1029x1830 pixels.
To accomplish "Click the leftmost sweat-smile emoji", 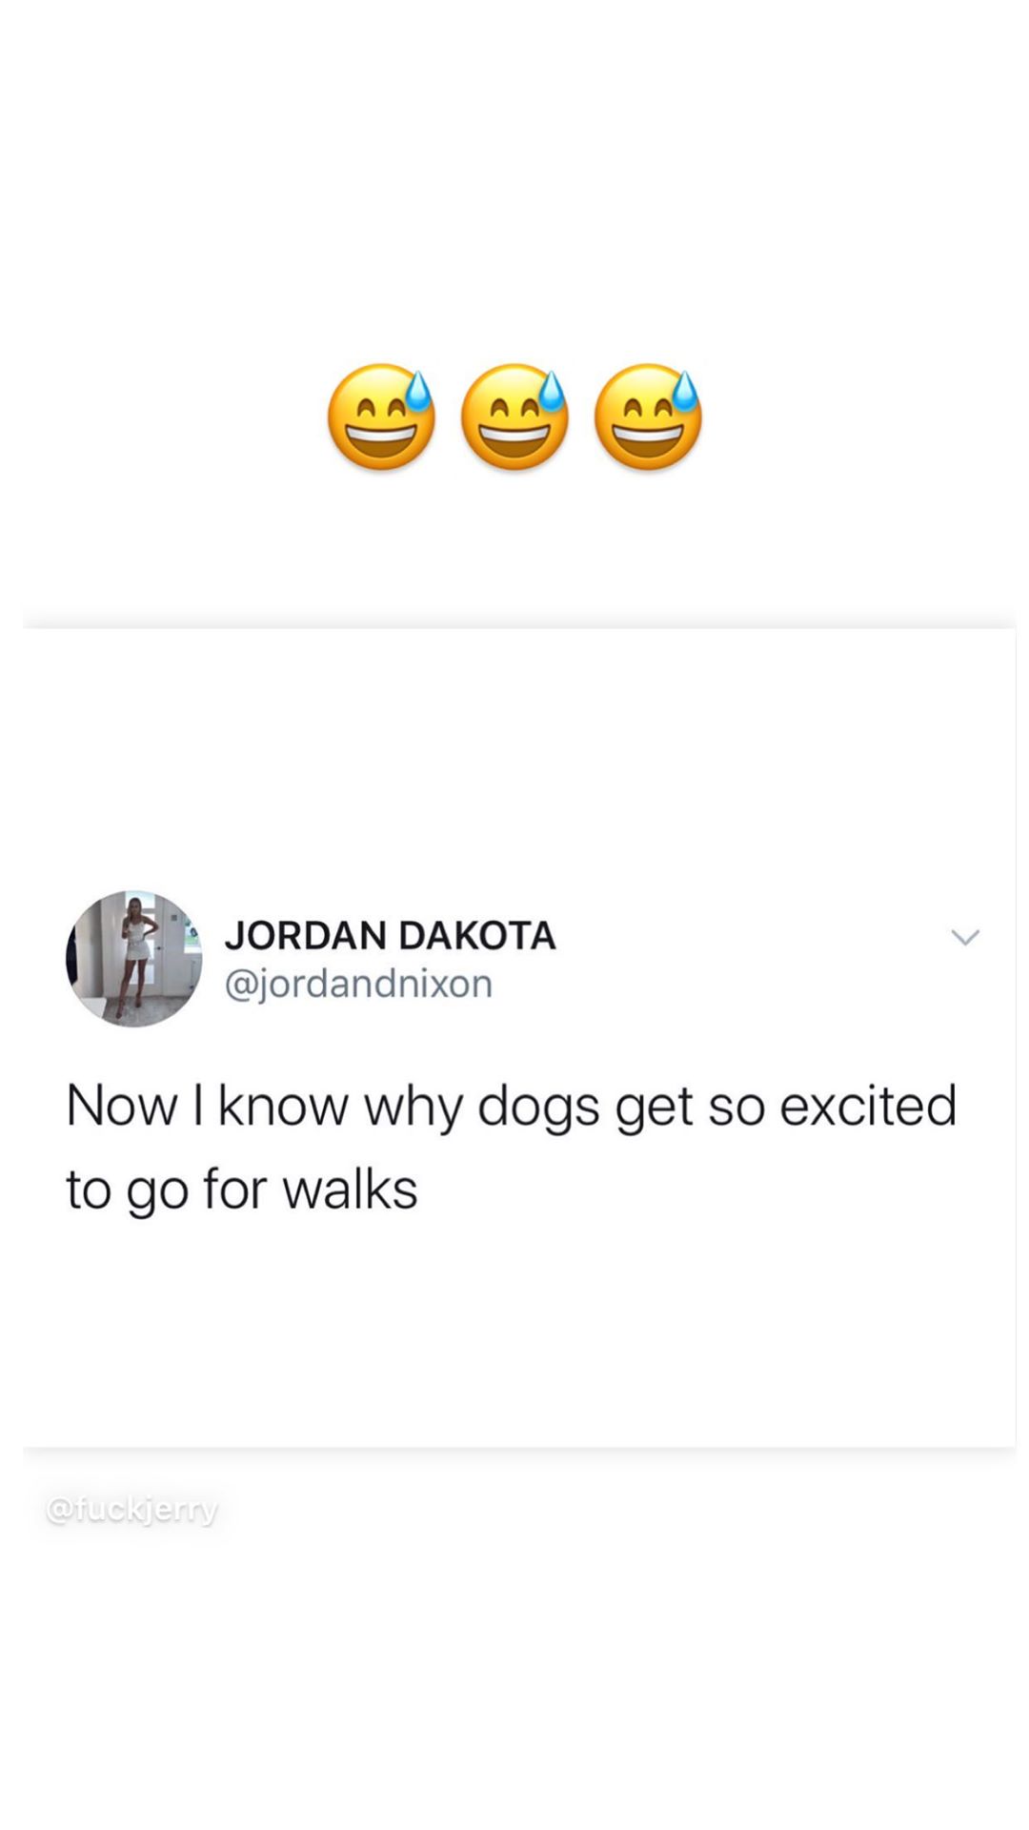I will 381,417.
